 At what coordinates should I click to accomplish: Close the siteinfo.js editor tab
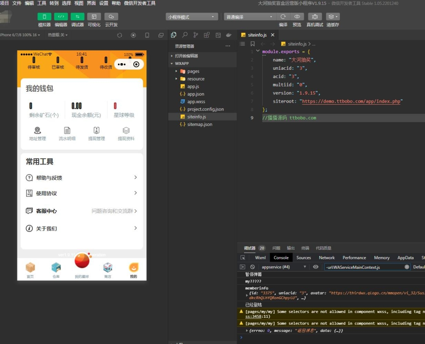click(x=273, y=35)
